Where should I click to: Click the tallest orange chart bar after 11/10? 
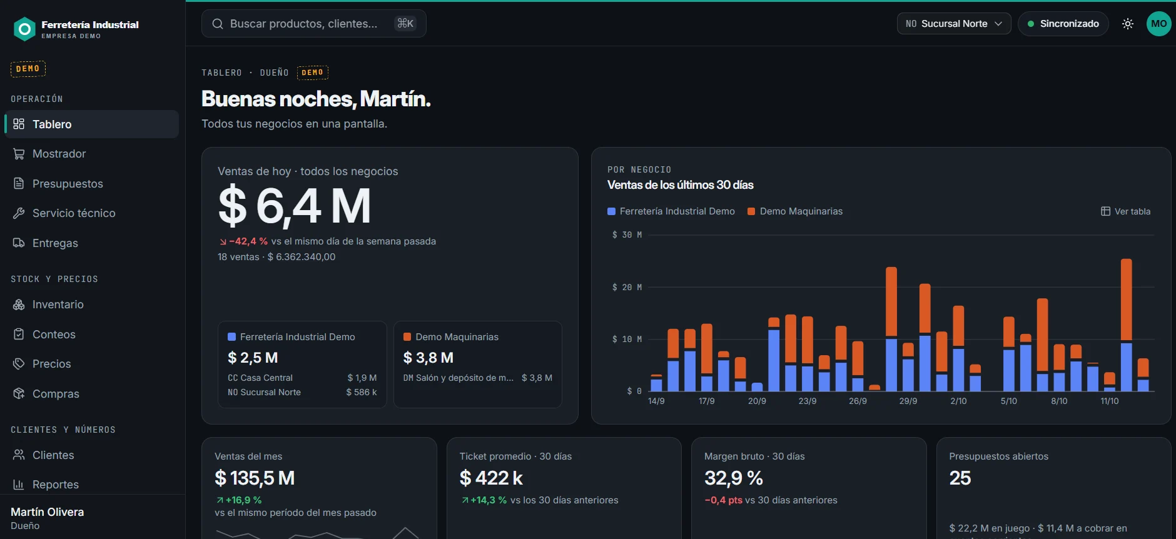click(1127, 300)
